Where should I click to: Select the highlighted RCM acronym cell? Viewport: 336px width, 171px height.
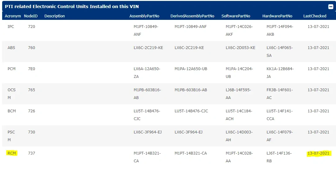[12, 153]
